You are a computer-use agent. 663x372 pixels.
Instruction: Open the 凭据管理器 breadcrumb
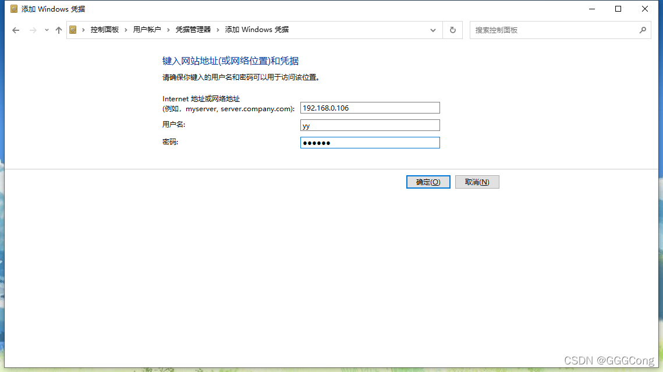(x=193, y=30)
